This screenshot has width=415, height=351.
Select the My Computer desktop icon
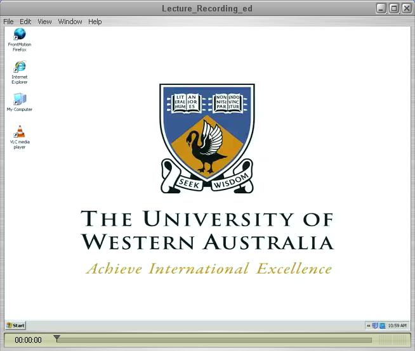coord(20,102)
